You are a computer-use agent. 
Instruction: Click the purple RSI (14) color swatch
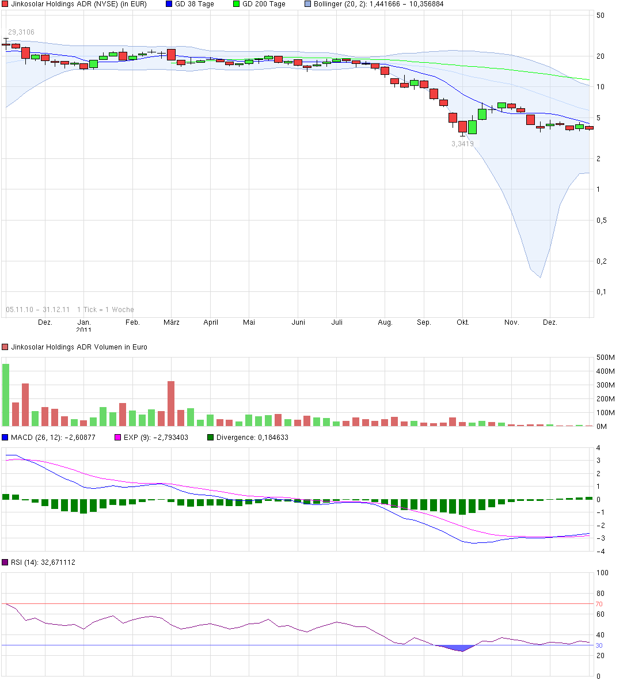click(5, 563)
